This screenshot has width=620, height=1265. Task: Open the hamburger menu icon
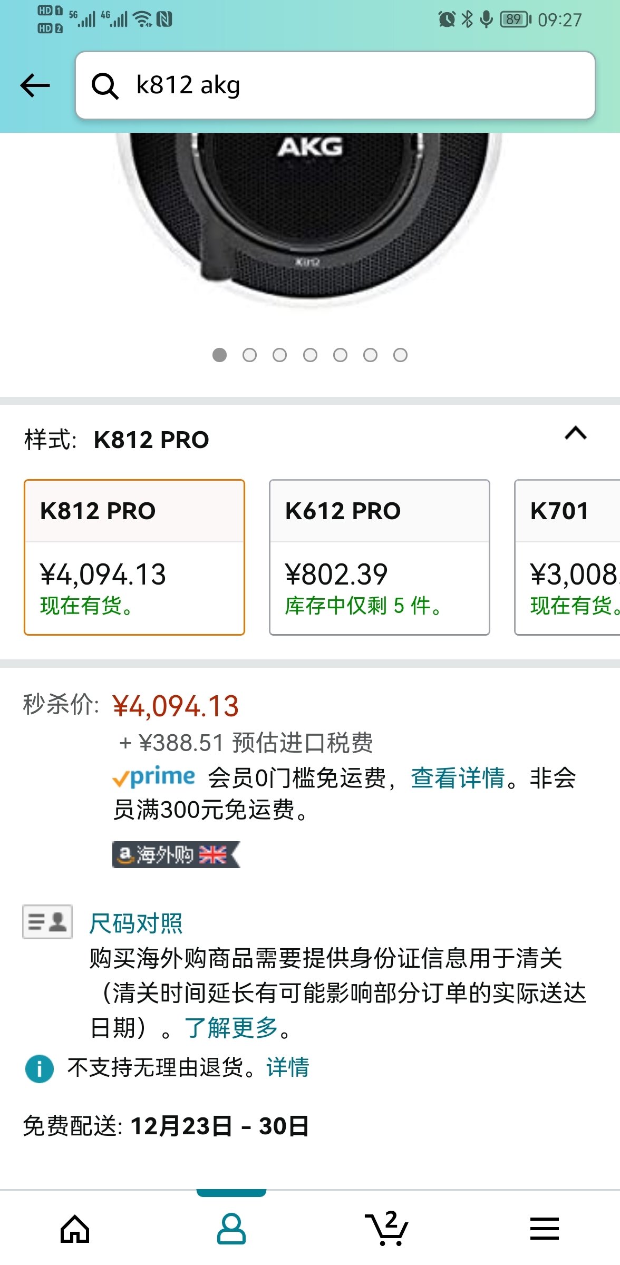click(x=544, y=1229)
